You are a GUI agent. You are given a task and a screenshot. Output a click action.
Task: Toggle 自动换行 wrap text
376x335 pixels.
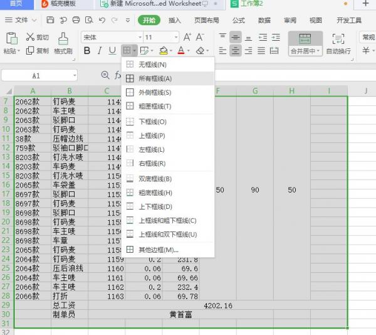point(338,44)
